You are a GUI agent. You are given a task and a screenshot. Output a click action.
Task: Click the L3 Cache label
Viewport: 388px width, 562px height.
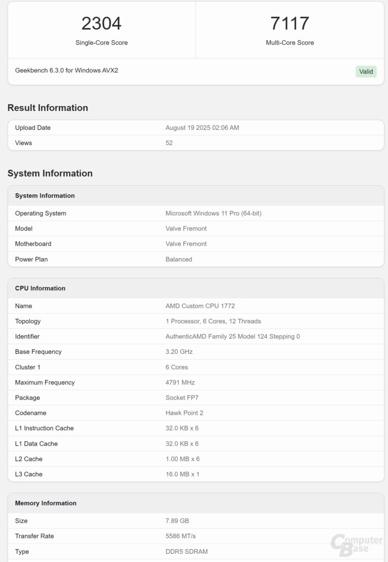(x=29, y=474)
